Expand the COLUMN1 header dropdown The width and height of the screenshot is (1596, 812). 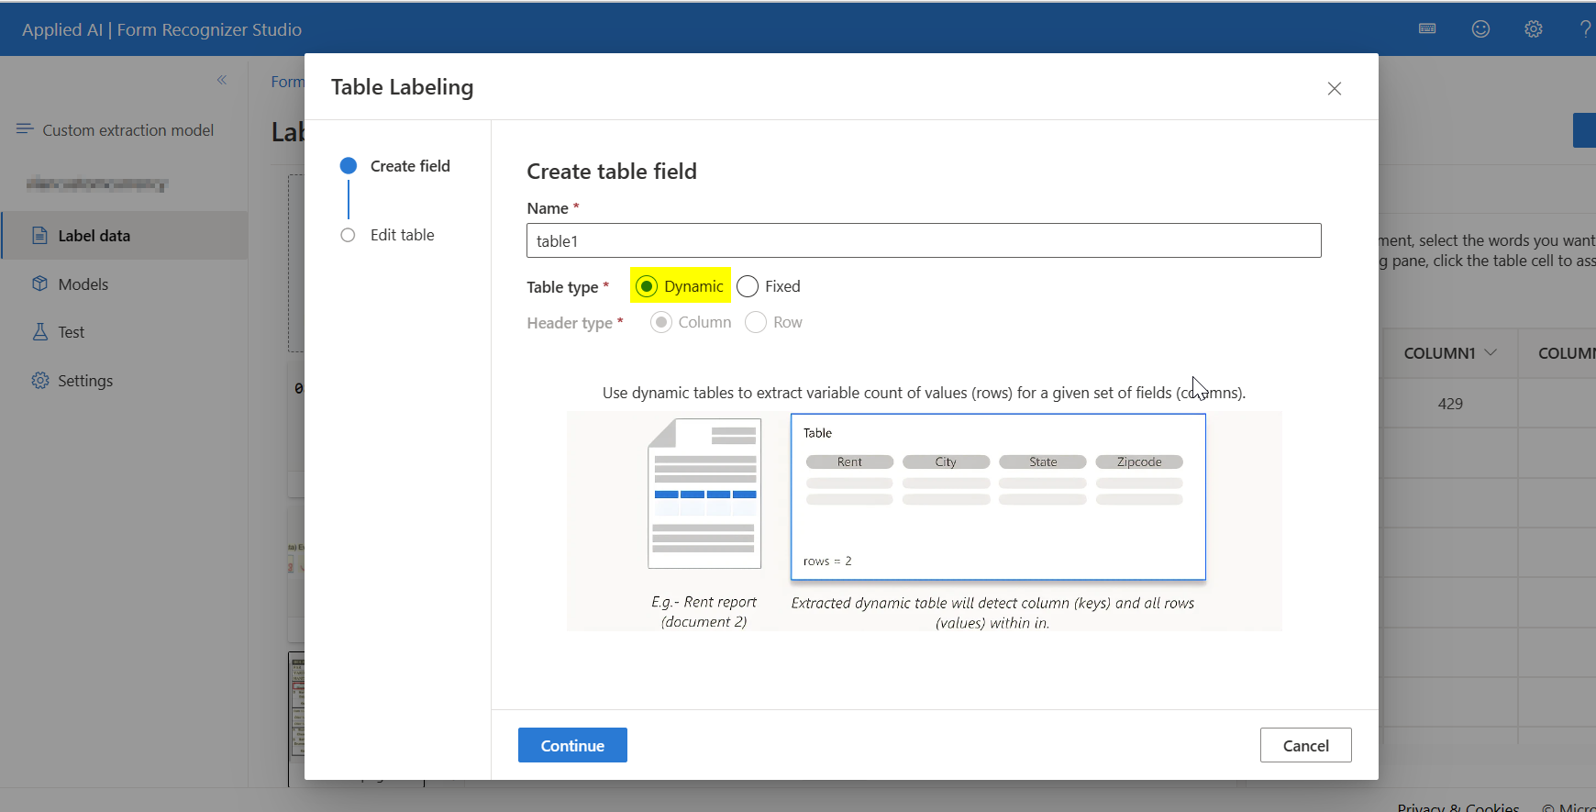pos(1491,352)
